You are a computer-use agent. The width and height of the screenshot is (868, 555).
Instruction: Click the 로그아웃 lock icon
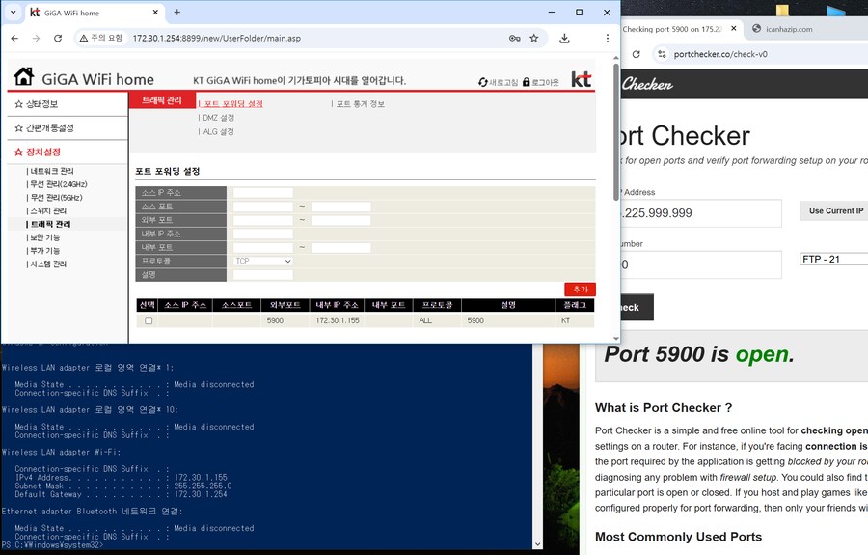tap(527, 82)
